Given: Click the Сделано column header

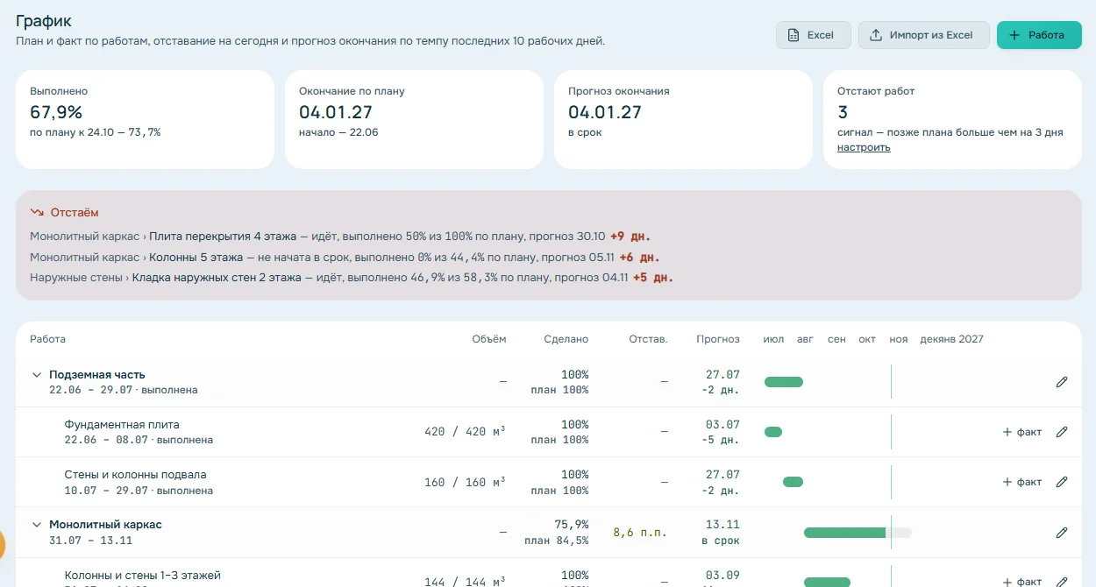Looking at the screenshot, I should (x=566, y=339).
